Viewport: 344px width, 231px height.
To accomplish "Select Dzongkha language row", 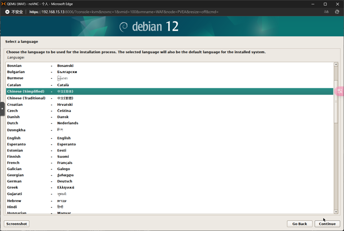I will (x=169, y=130).
